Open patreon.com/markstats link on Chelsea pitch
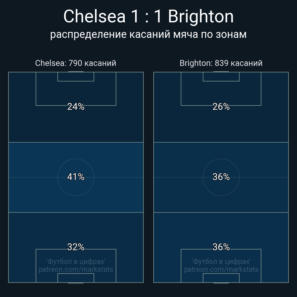297x297 pixels. [76, 269]
